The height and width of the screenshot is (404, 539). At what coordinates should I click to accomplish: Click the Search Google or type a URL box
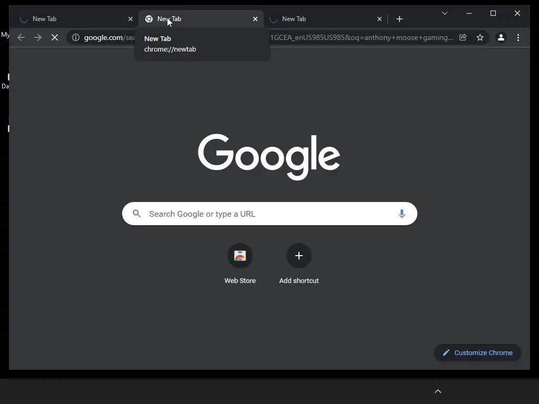(270, 214)
